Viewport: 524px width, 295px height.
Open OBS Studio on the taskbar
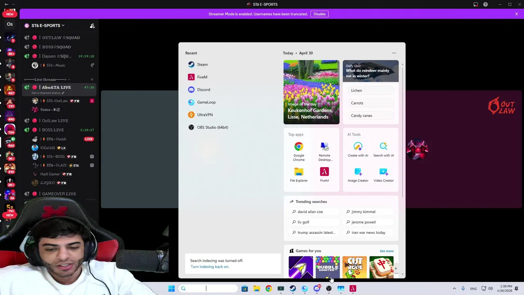[x=329, y=288]
